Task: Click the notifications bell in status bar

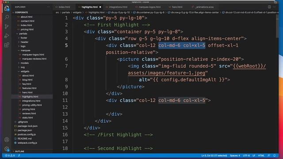Action: pyautogui.click(x=274, y=155)
